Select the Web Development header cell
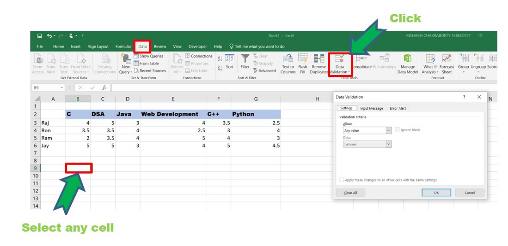The height and width of the screenshot is (246, 508). click(x=173, y=114)
